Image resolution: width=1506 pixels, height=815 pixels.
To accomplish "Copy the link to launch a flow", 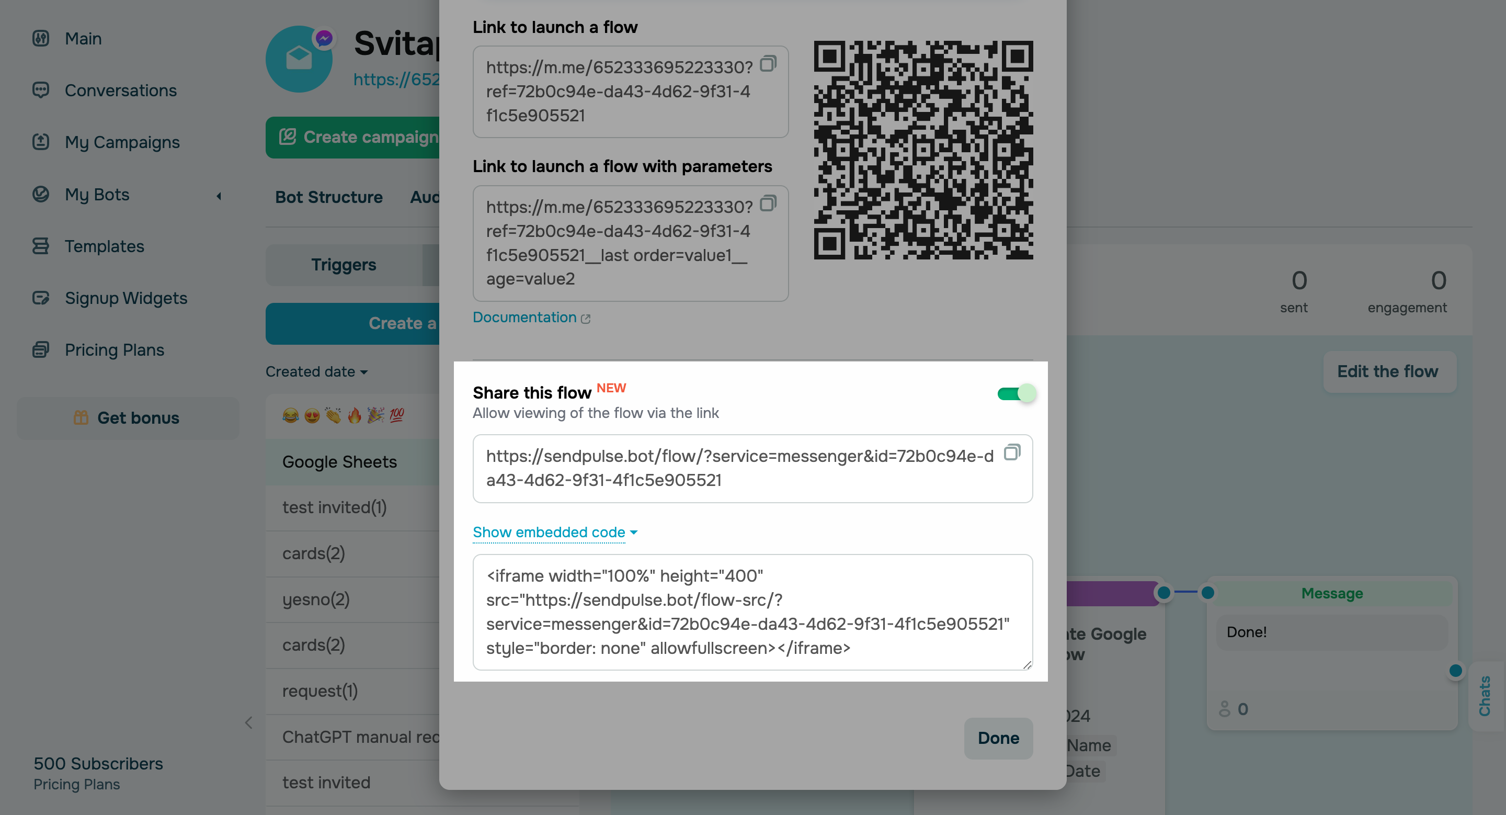I will (768, 64).
